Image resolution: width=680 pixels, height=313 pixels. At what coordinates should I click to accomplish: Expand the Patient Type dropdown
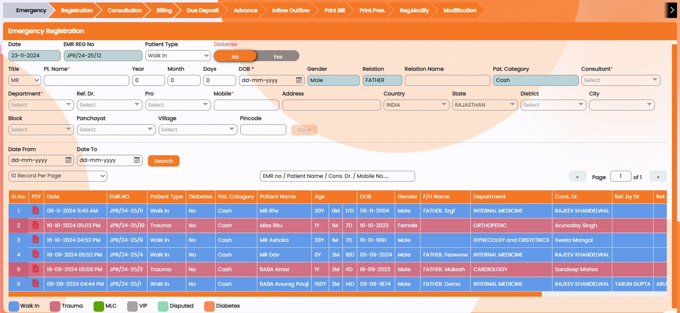point(178,55)
